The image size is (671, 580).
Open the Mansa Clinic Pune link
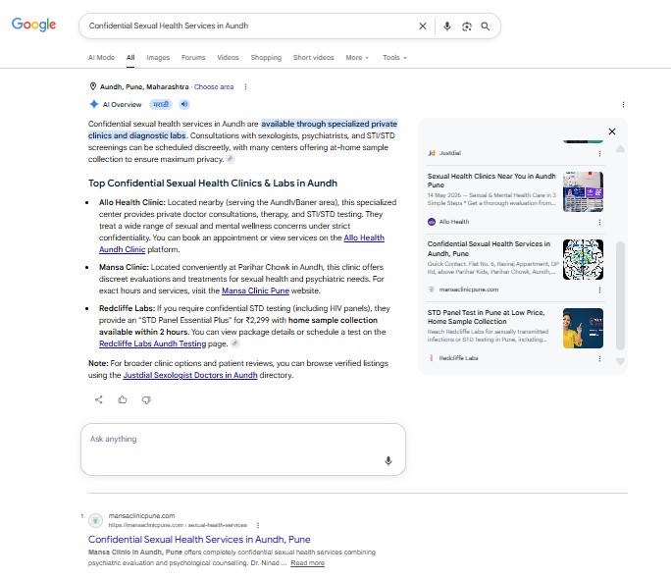click(255, 290)
